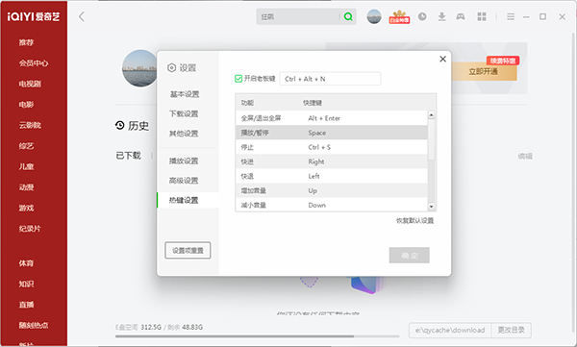Open 儿童 in the left sidebar
The height and width of the screenshot is (347, 577).
pos(26,166)
